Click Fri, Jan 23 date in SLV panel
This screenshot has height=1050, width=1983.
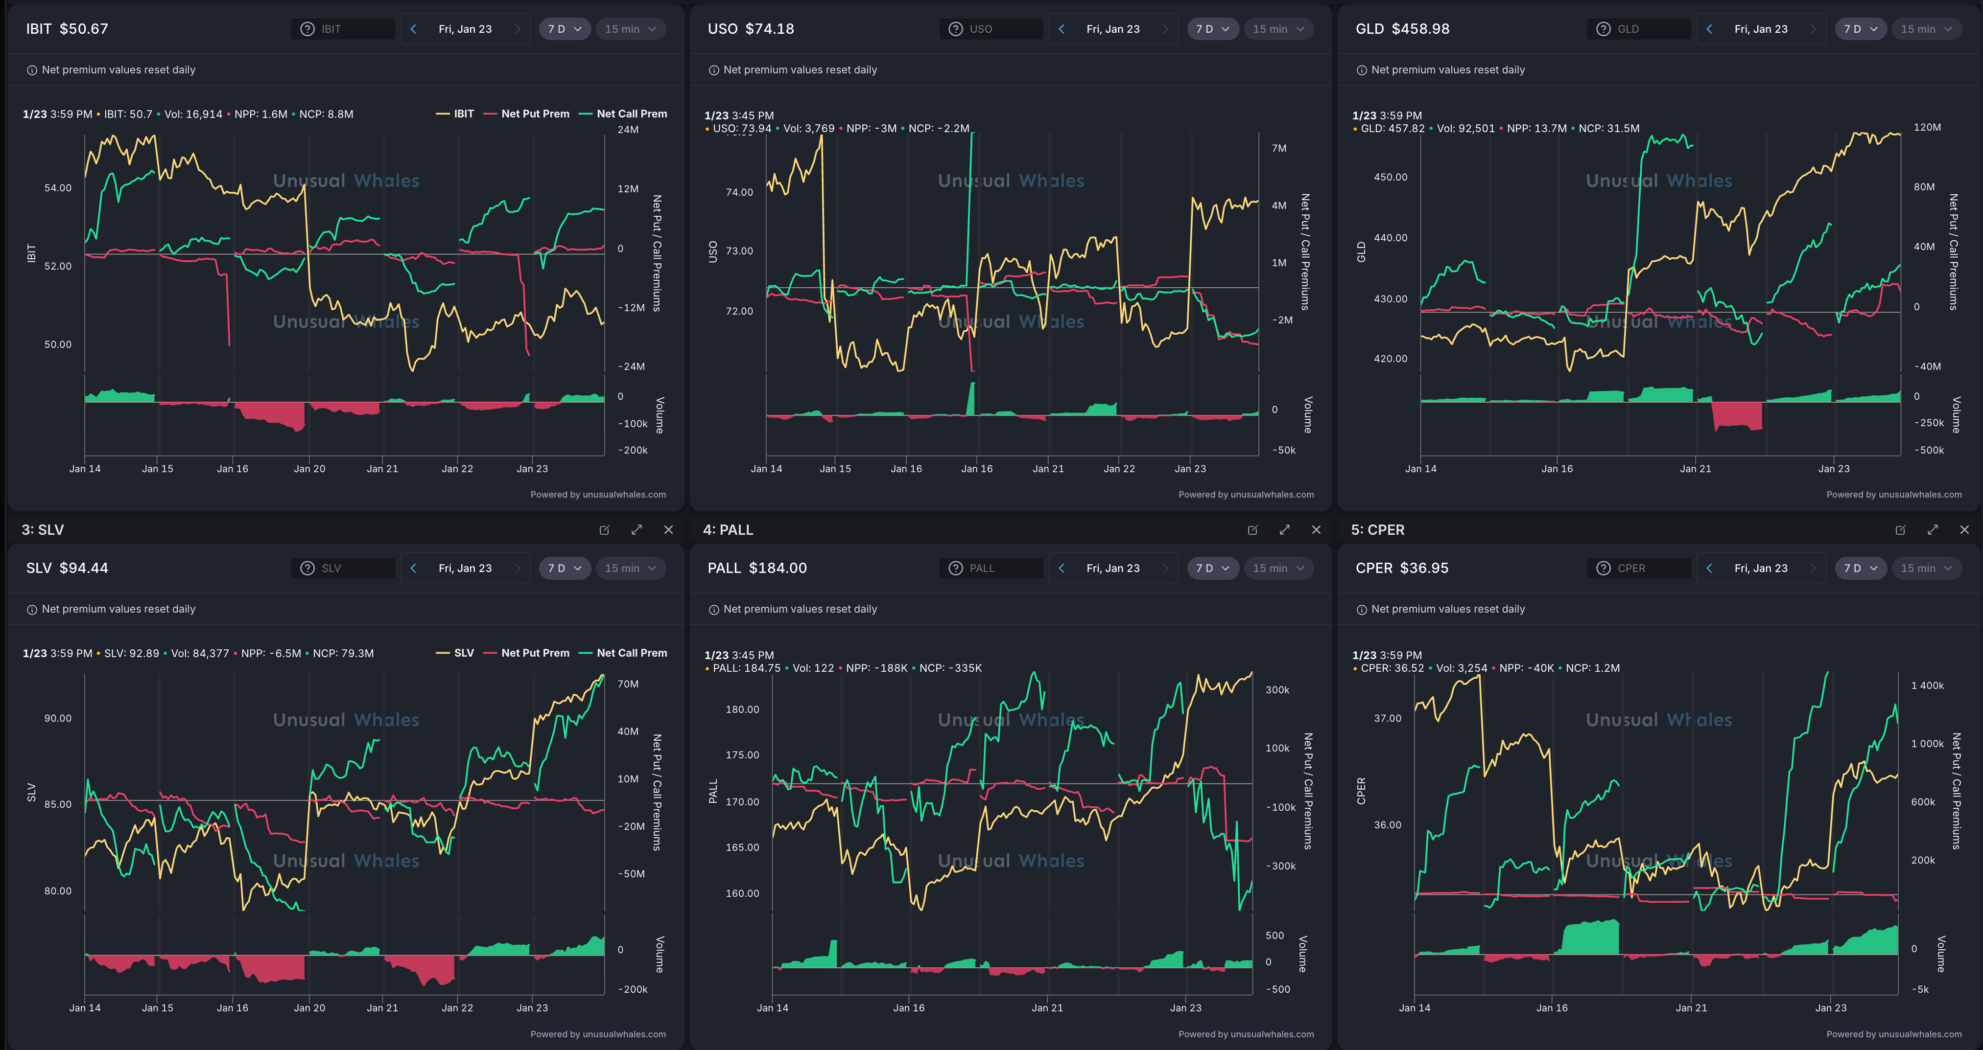pos(465,569)
